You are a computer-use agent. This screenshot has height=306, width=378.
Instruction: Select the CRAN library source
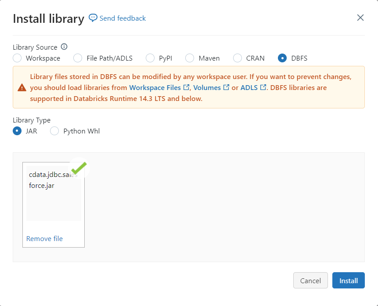(x=238, y=58)
